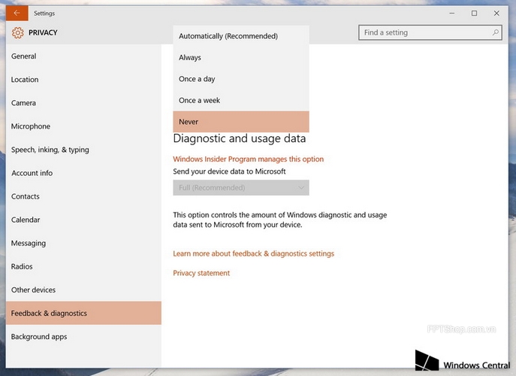
Task: Open the Location privacy section
Action: coord(83,80)
